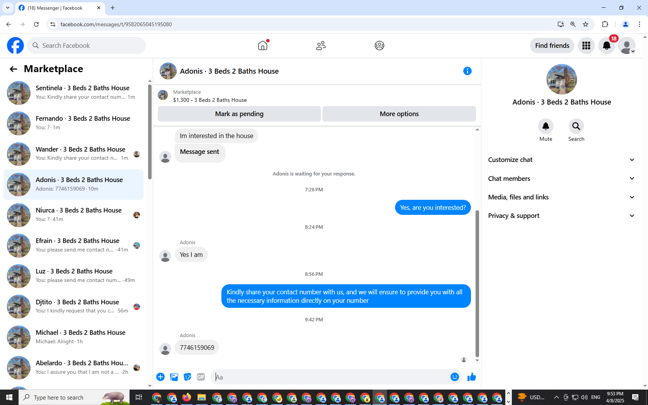648x405 pixels.
Task: Choose a GIF
Action: pos(201,377)
